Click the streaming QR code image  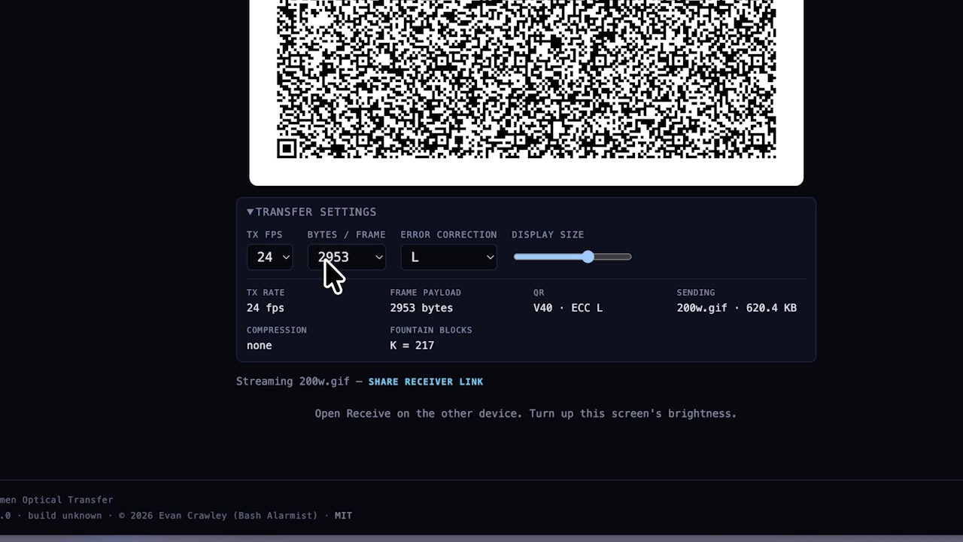tap(526, 79)
